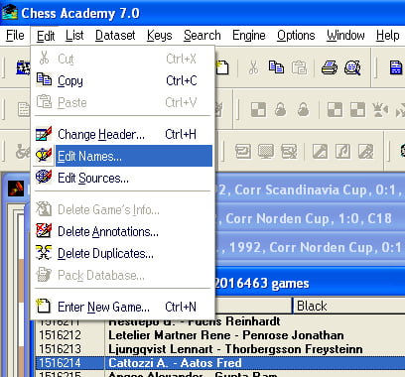The height and width of the screenshot is (377, 405).
Task: Click the Edit Sources globe icon
Action: (44, 178)
